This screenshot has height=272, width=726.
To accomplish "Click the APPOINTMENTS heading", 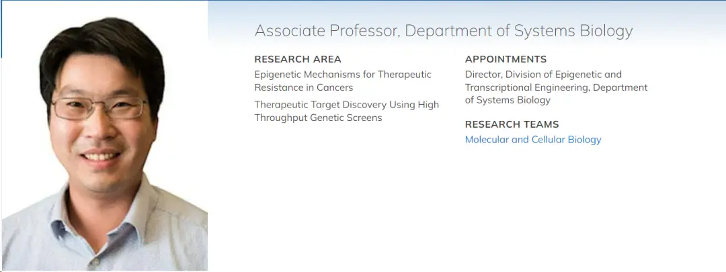I will [506, 59].
